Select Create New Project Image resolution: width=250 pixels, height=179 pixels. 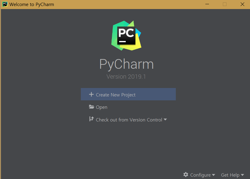click(128, 94)
